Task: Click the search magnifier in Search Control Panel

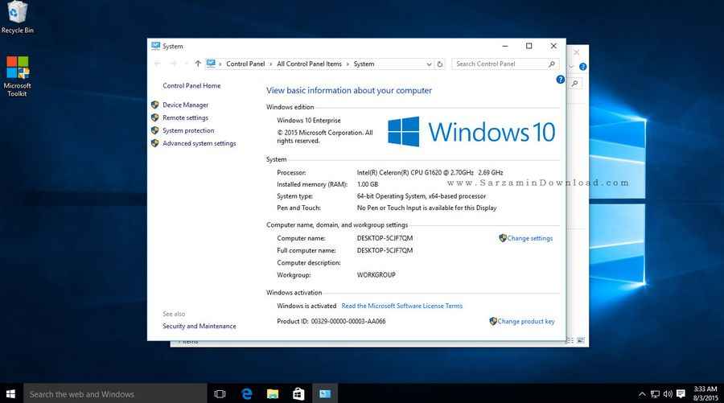Action: coord(552,64)
